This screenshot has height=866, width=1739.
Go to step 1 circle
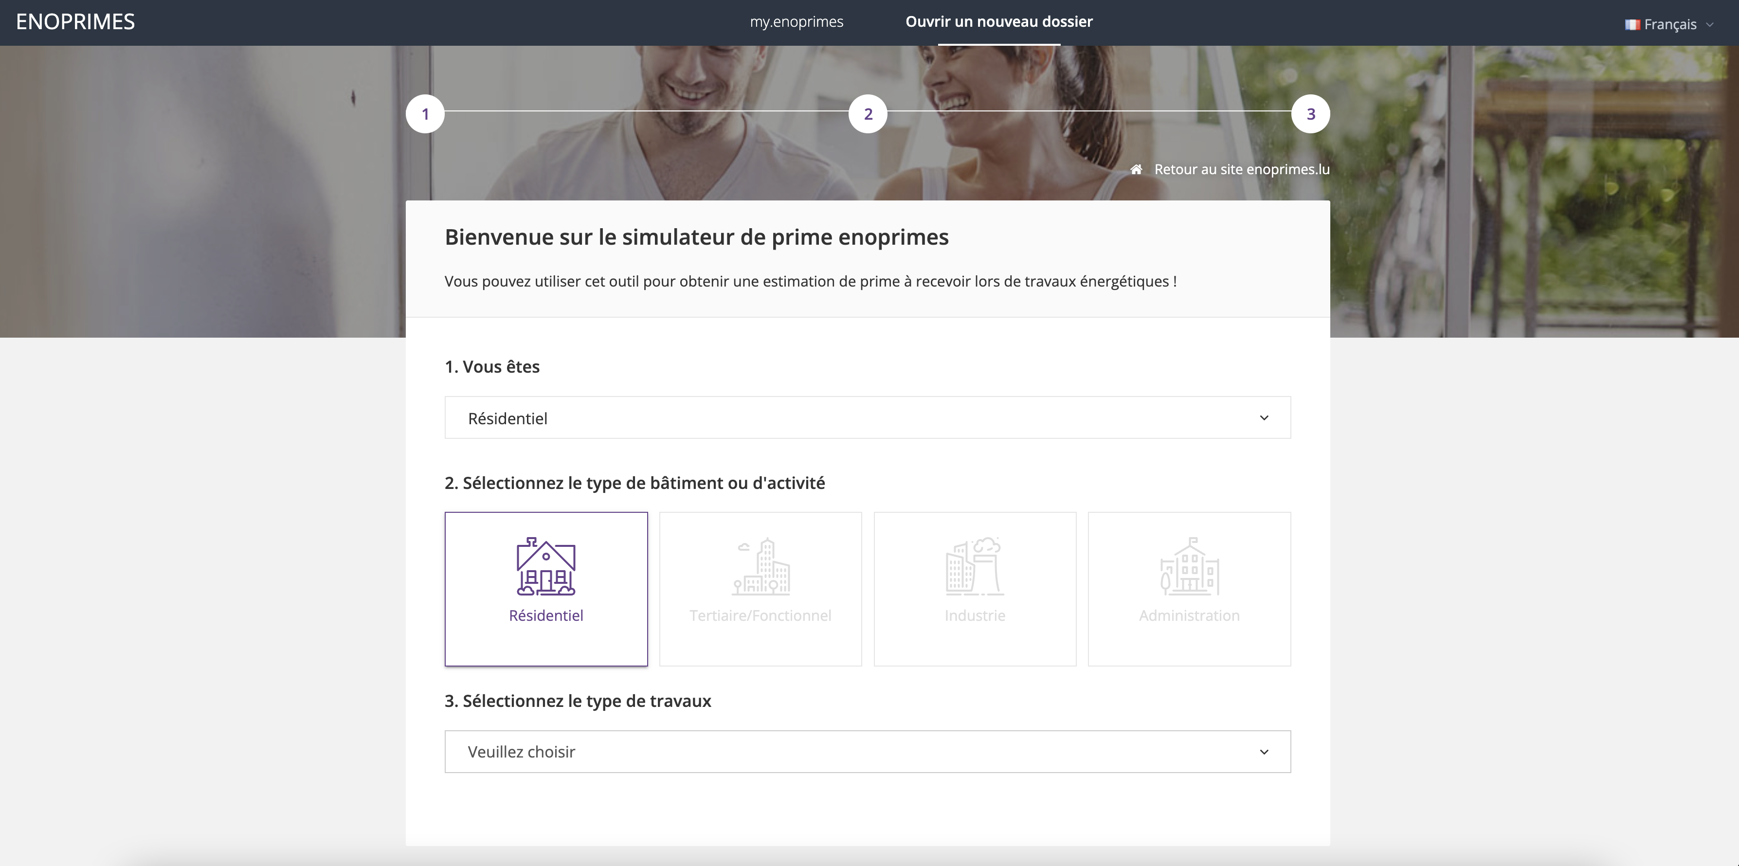click(x=425, y=114)
